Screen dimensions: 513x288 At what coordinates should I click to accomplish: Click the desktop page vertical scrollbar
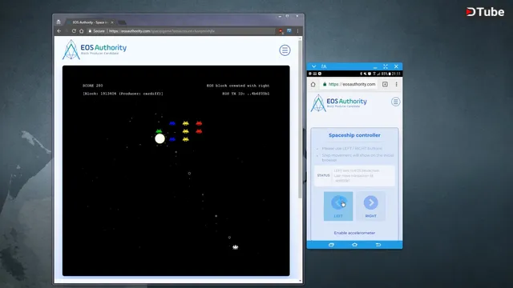click(300, 119)
